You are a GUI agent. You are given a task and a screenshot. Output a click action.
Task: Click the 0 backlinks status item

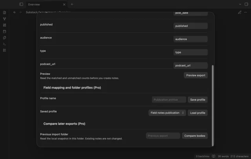click(x=203, y=156)
